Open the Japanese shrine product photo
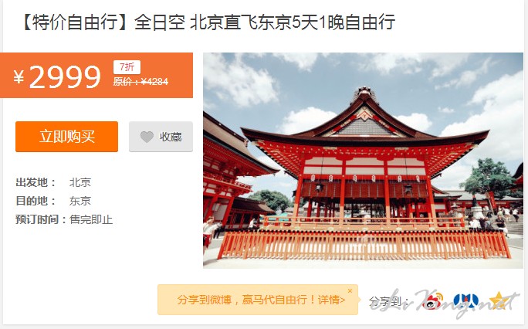The height and width of the screenshot is (329, 528). point(363,161)
